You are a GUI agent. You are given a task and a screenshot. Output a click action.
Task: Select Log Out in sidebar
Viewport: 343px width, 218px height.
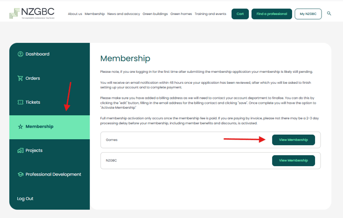(25, 199)
